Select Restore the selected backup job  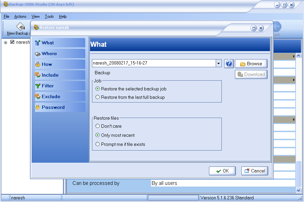coord(131,89)
